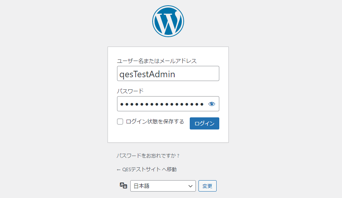Click the WordPress logo
342x198 pixels.
coord(168,21)
